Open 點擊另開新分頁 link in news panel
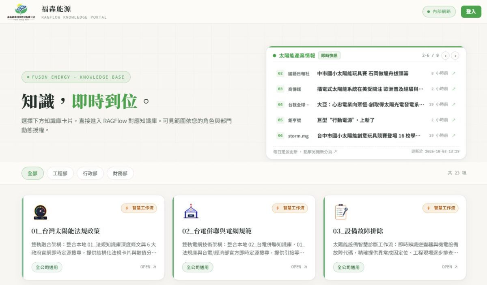 [x=320, y=152]
